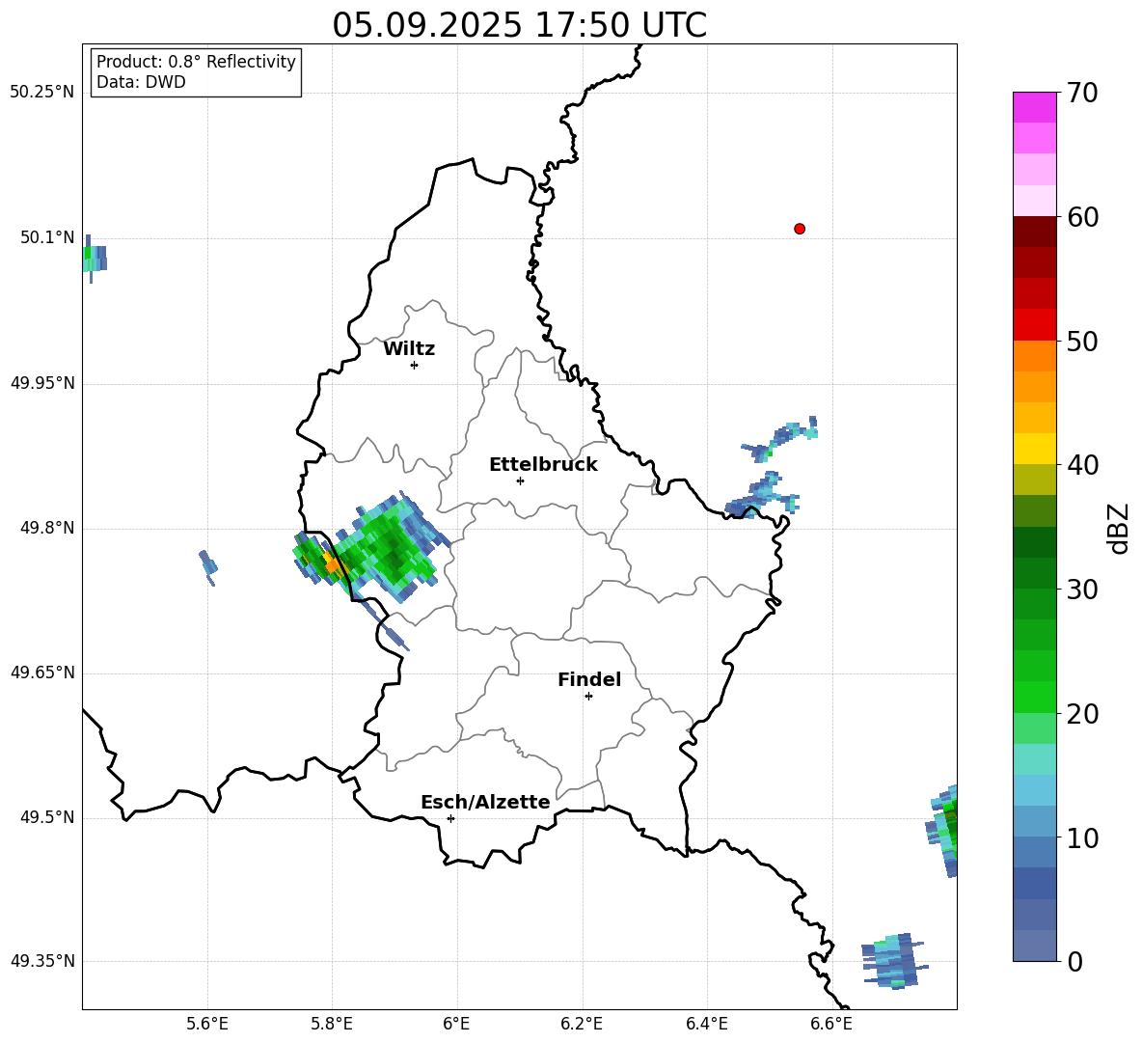The width and height of the screenshot is (1142, 1043).
Task: Click the 20 tick label on the colorbar
Action: 1082,714
